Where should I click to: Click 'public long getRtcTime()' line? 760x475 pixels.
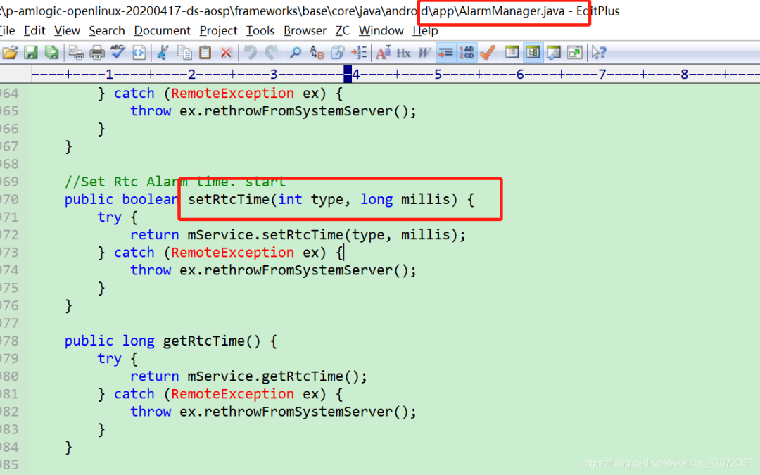tap(170, 341)
